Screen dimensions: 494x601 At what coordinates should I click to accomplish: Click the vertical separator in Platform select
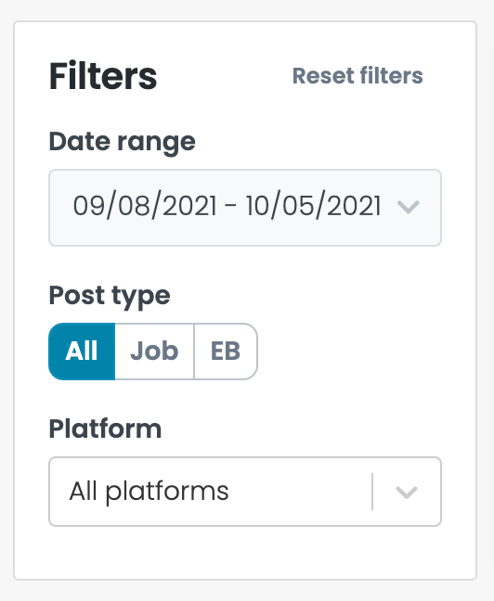[x=372, y=492]
